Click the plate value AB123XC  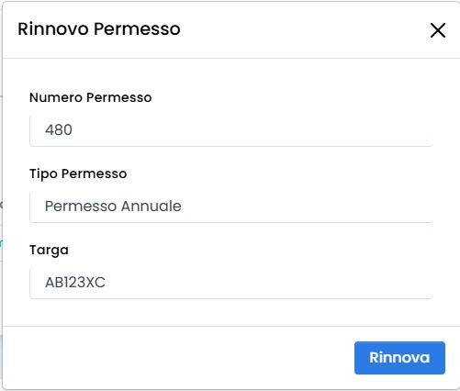(75, 282)
